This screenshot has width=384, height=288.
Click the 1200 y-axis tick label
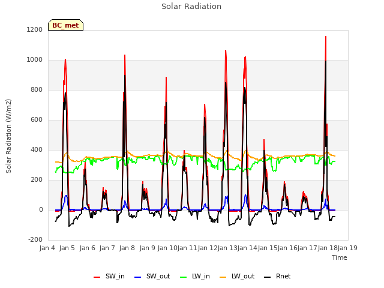click(35, 30)
